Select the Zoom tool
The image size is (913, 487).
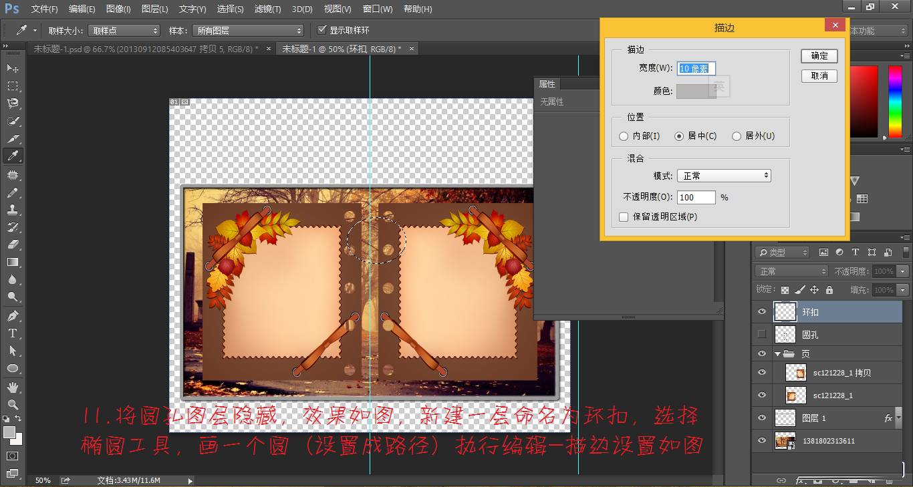13,404
